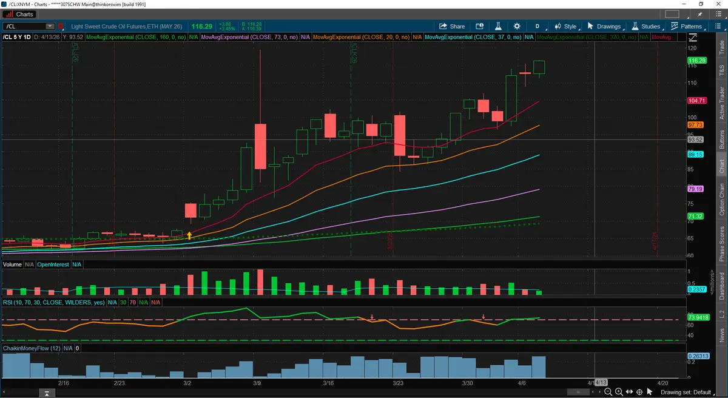Click the MovAvgExponential (CLOSE, 73, 0, no) label
Screen dimensions: 728x398
click(x=249, y=38)
